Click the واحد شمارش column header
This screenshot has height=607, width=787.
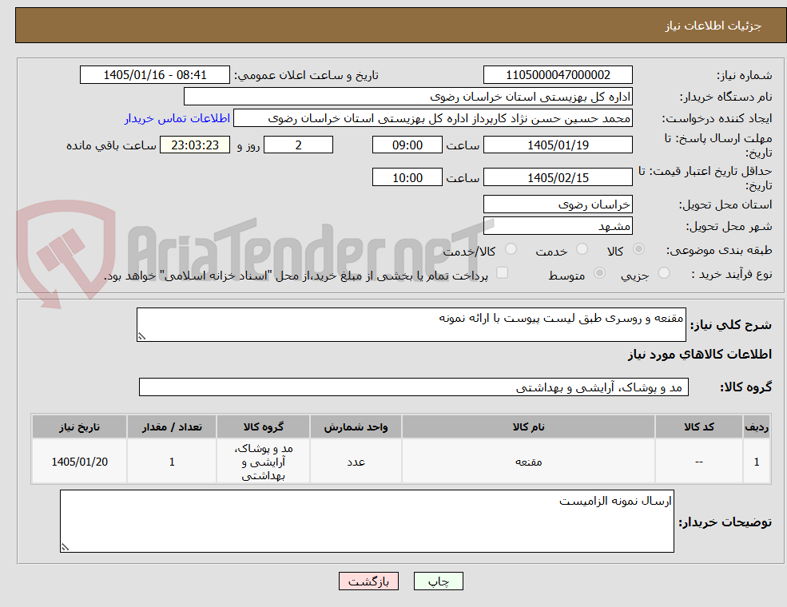point(356,427)
